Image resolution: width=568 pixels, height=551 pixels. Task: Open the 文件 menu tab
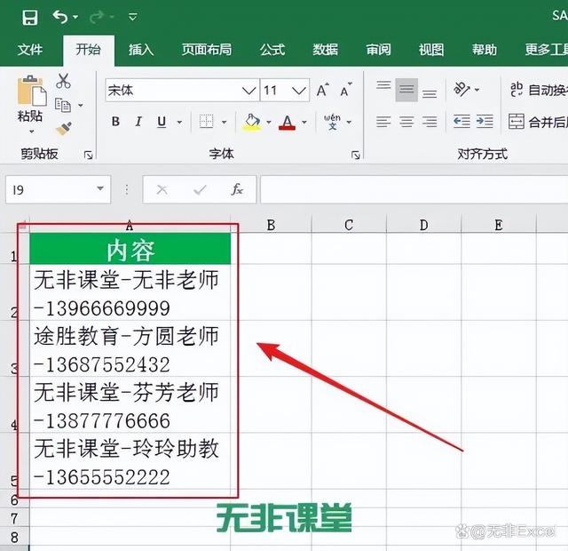30,50
